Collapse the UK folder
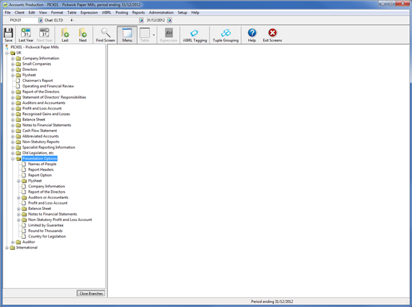The width and height of the screenshot is (412, 307). click(7, 53)
